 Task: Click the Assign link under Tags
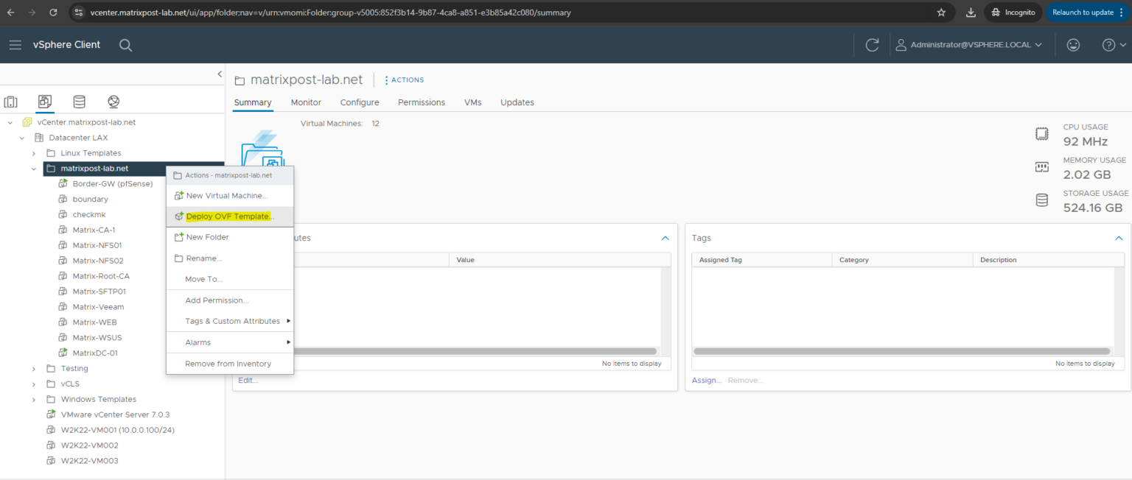click(x=705, y=380)
